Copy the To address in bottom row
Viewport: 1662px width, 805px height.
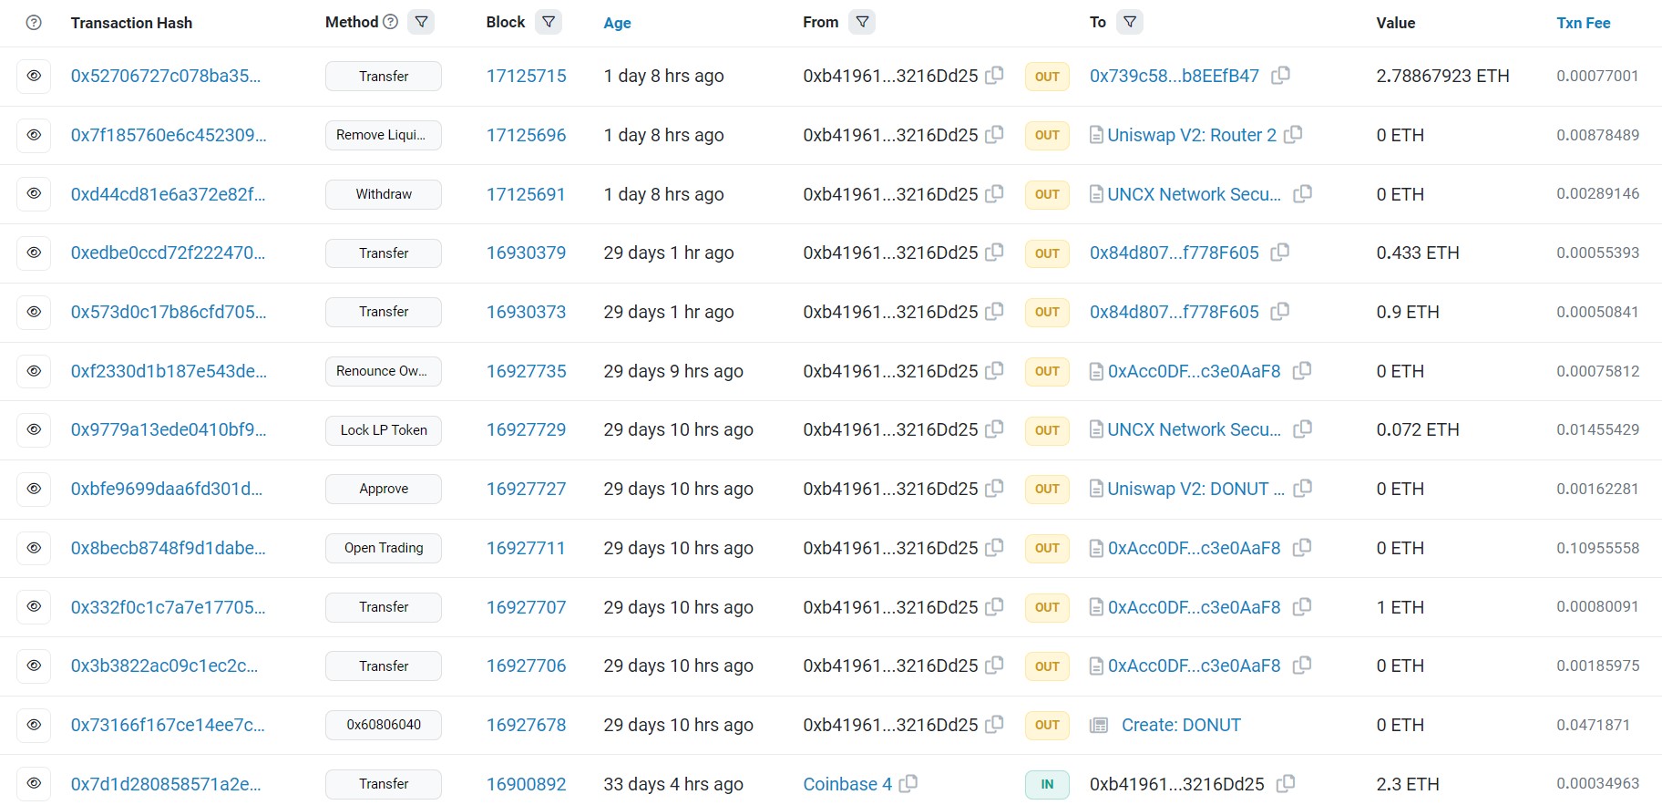tap(1286, 784)
